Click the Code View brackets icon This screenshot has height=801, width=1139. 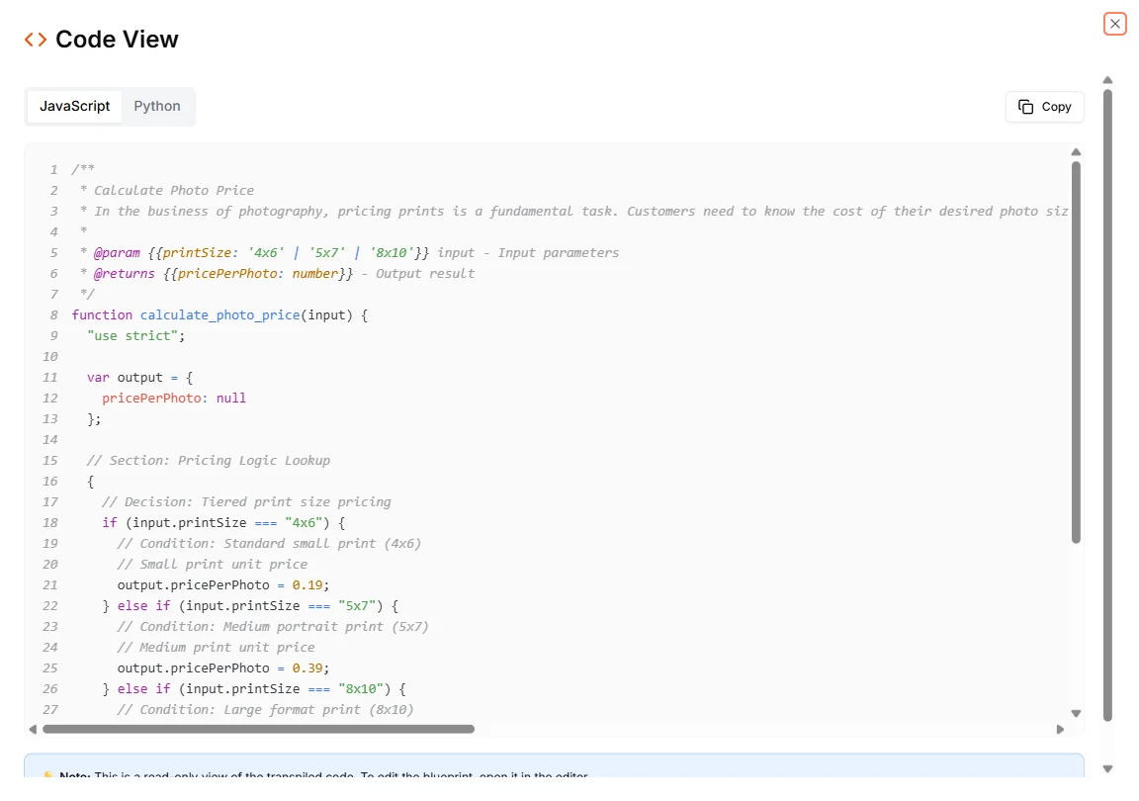[x=36, y=40]
